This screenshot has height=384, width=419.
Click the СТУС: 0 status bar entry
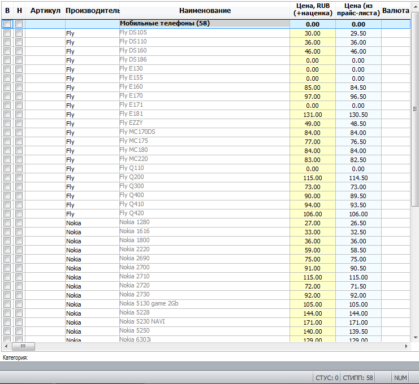327,378
